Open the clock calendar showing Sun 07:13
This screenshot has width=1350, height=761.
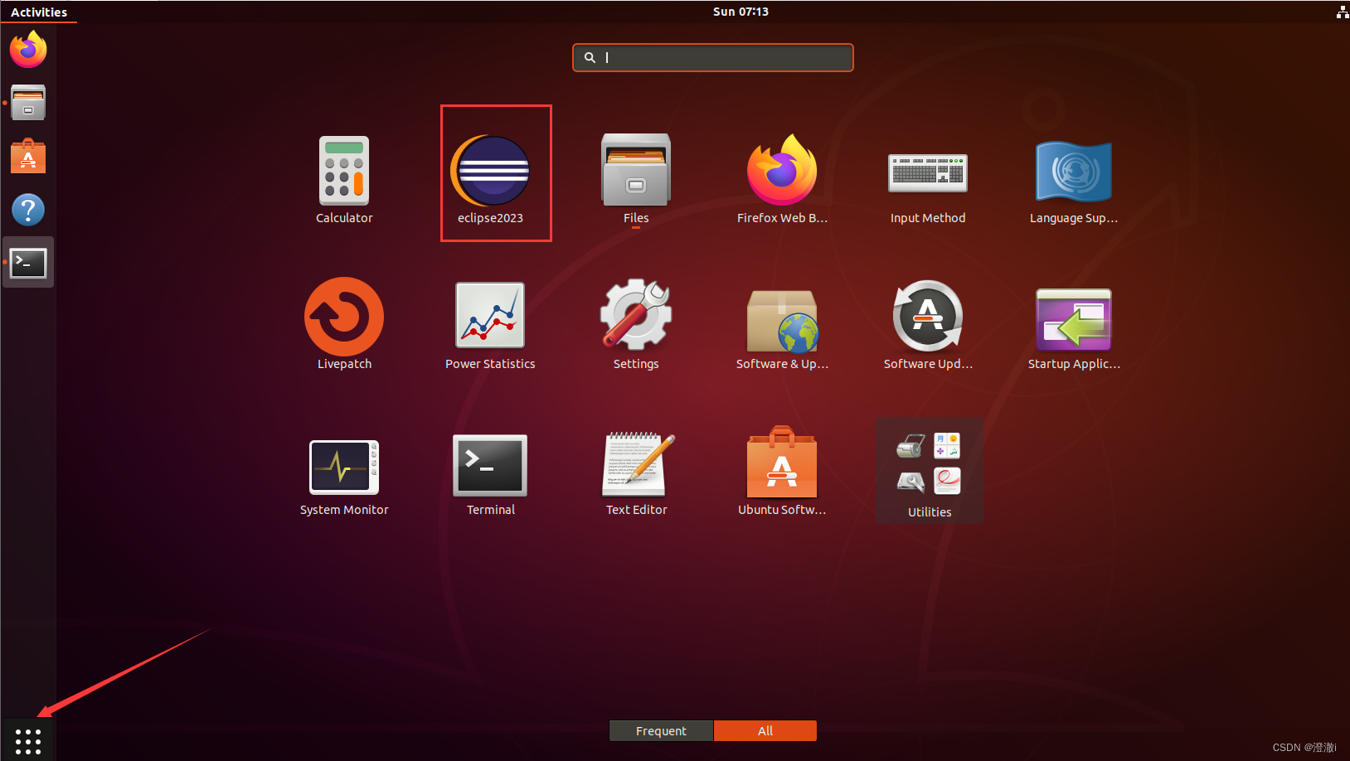[741, 12]
